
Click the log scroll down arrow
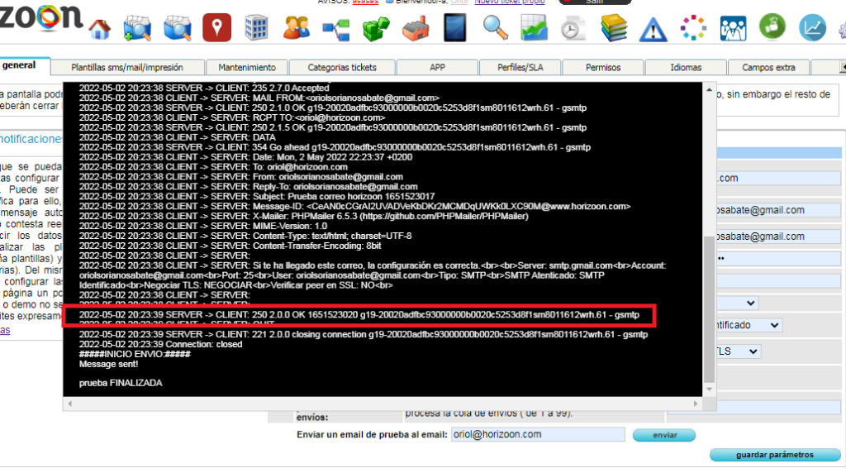pos(709,389)
